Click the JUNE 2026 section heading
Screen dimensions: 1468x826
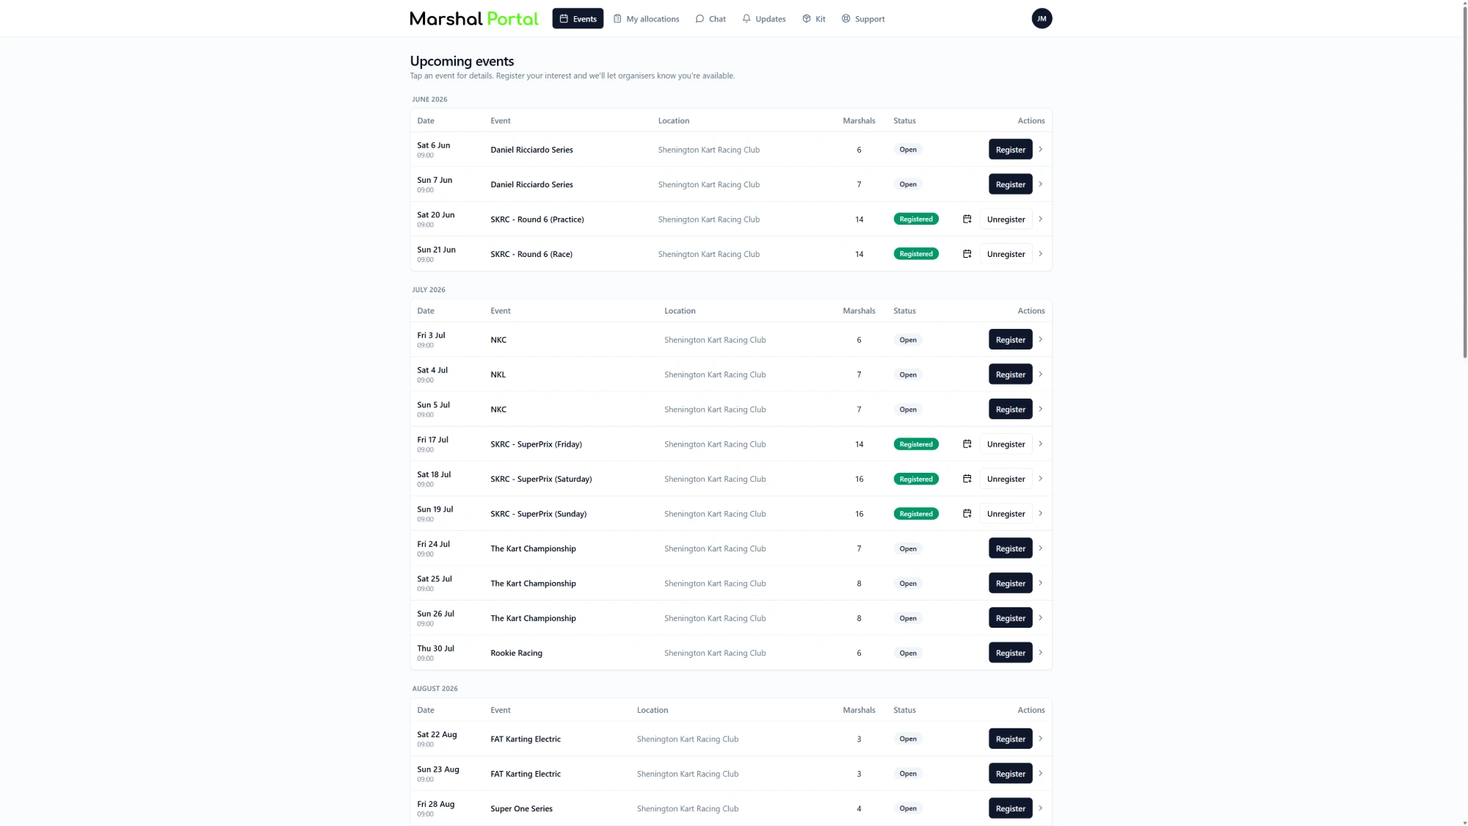(429, 99)
